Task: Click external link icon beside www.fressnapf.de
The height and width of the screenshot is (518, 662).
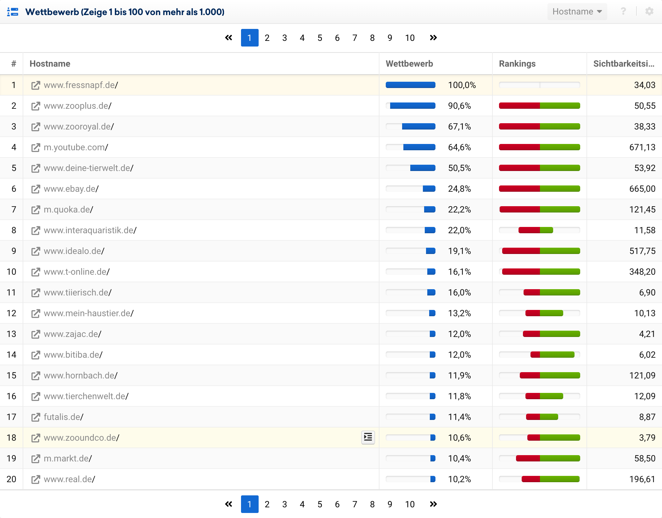Action: [x=36, y=85]
